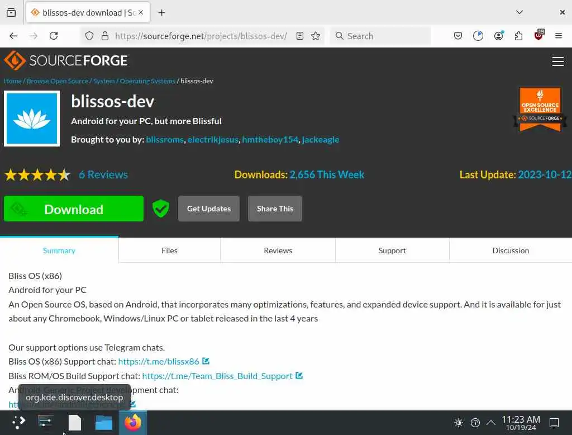Click the five-star rating stars
Image resolution: width=572 pixels, height=435 pixels.
[37, 175]
